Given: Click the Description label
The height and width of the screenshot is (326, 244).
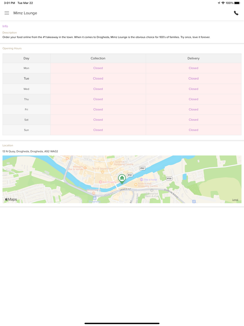Looking at the screenshot, I should coord(9,33).
